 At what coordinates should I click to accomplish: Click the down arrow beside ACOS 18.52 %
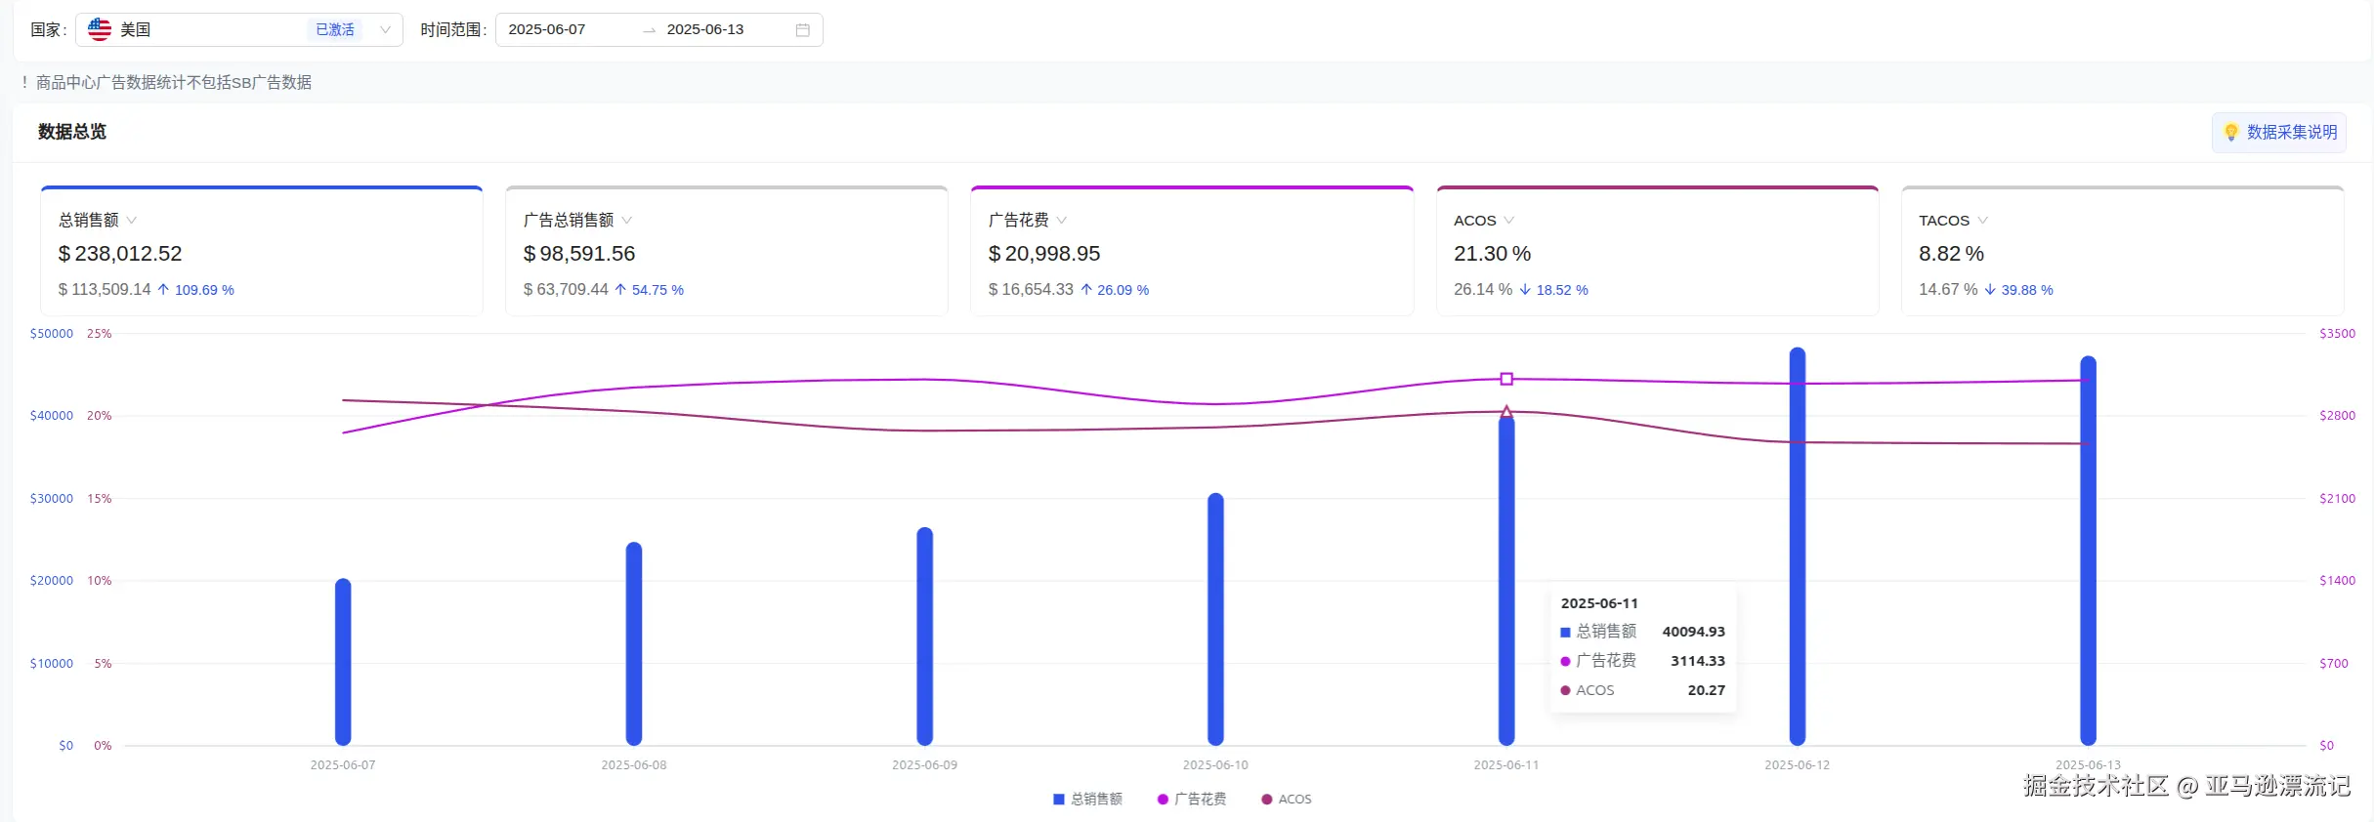point(1525,290)
